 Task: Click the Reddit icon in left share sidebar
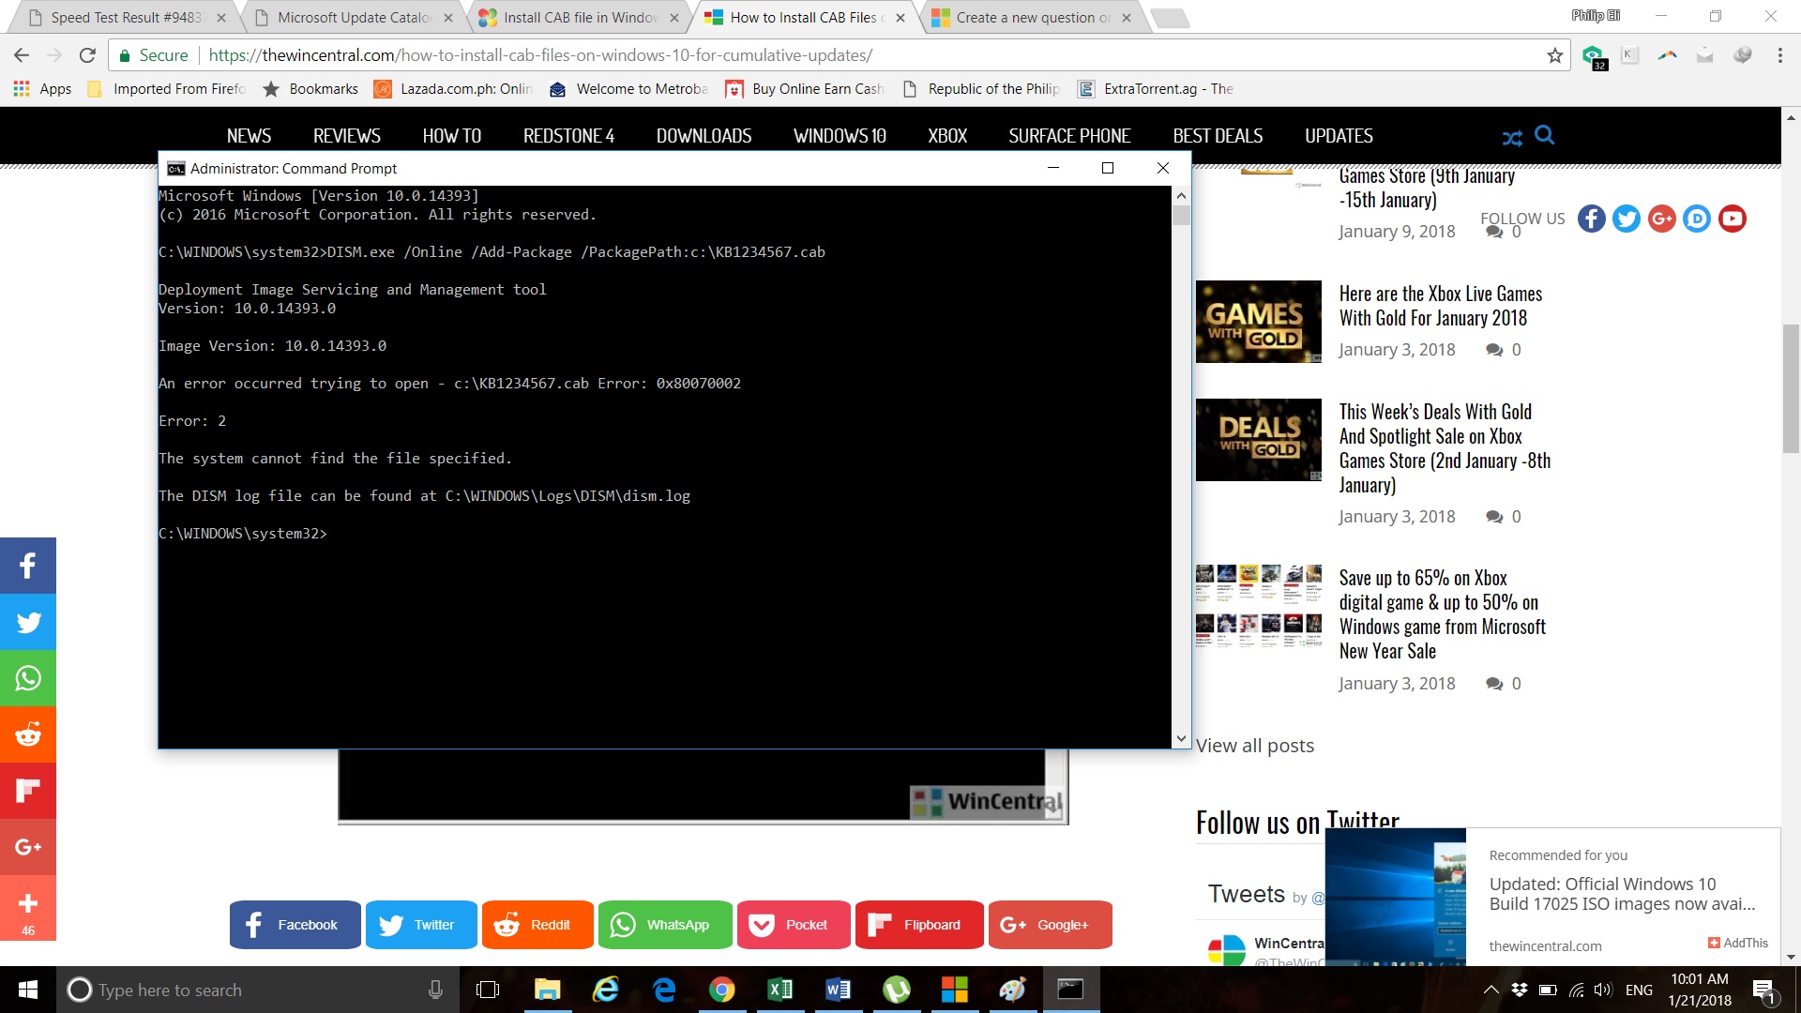28,733
